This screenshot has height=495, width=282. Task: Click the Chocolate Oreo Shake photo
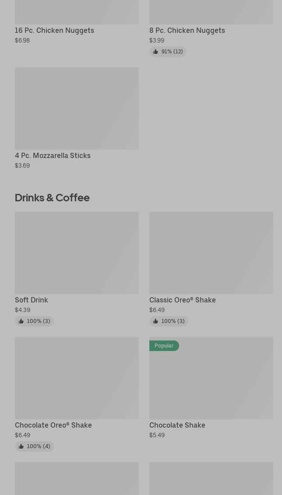pyautogui.click(x=77, y=378)
